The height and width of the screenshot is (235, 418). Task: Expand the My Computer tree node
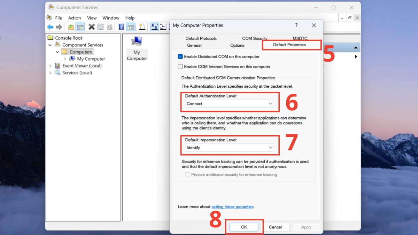[x=65, y=59]
